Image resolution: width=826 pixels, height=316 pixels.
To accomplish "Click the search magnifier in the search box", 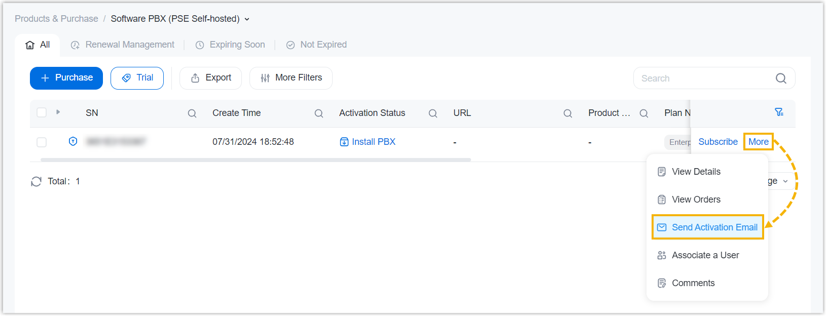I will coord(780,78).
